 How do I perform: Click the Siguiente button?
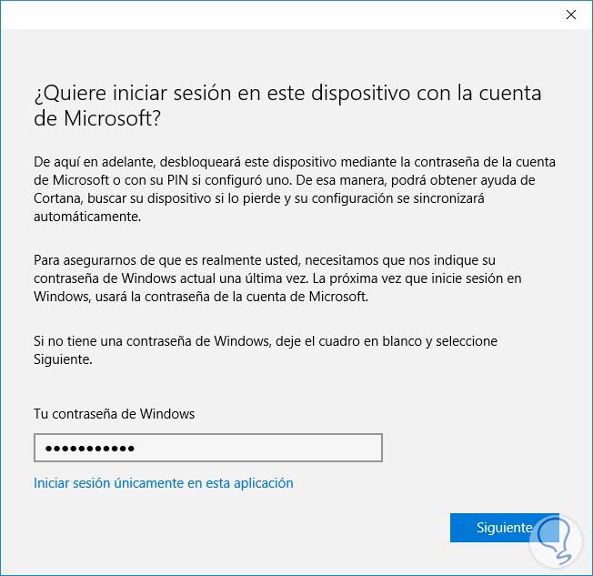(x=503, y=528)
